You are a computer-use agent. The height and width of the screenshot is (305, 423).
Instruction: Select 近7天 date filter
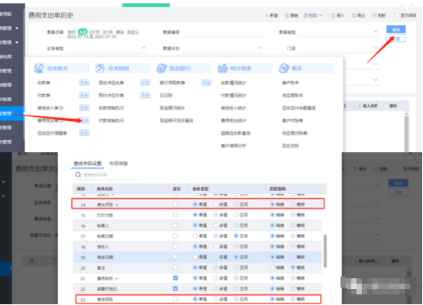click(x=95, y=32)
